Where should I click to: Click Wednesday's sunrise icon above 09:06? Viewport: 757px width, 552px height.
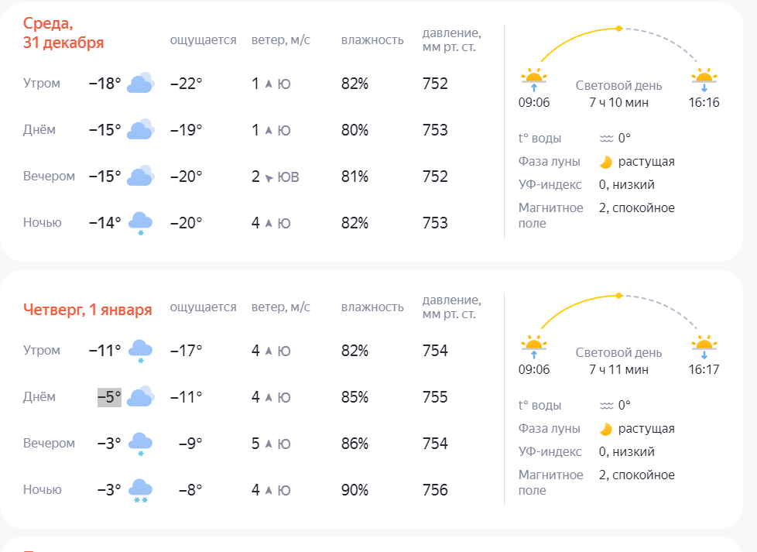pyautogui.click(x=533, y=78)
